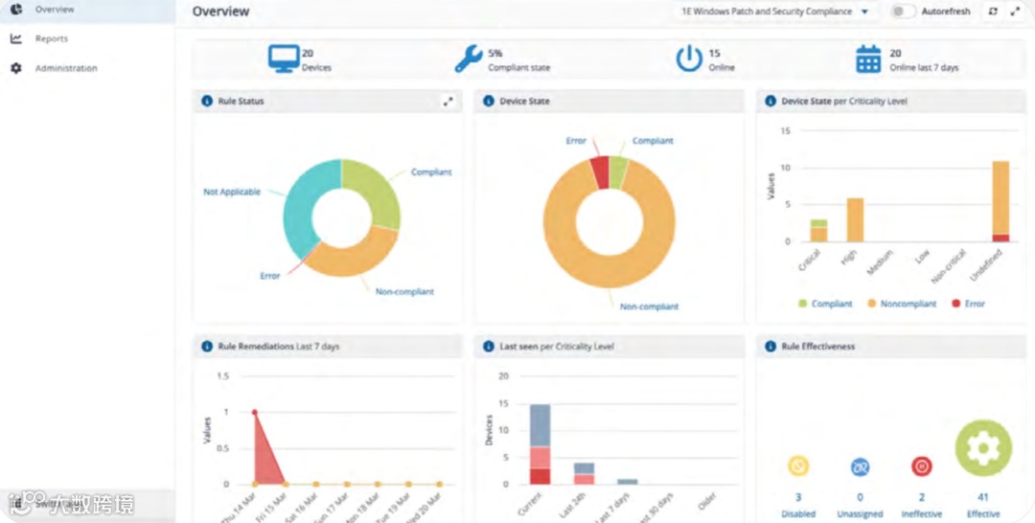This screenshot has height=523, width=1035.
Task: Click the Disabled count 3
Action: coord(798,498)
